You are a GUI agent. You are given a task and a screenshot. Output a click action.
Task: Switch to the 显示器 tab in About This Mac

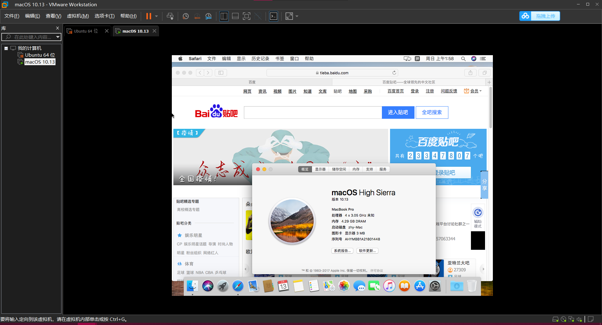[320, 169]
